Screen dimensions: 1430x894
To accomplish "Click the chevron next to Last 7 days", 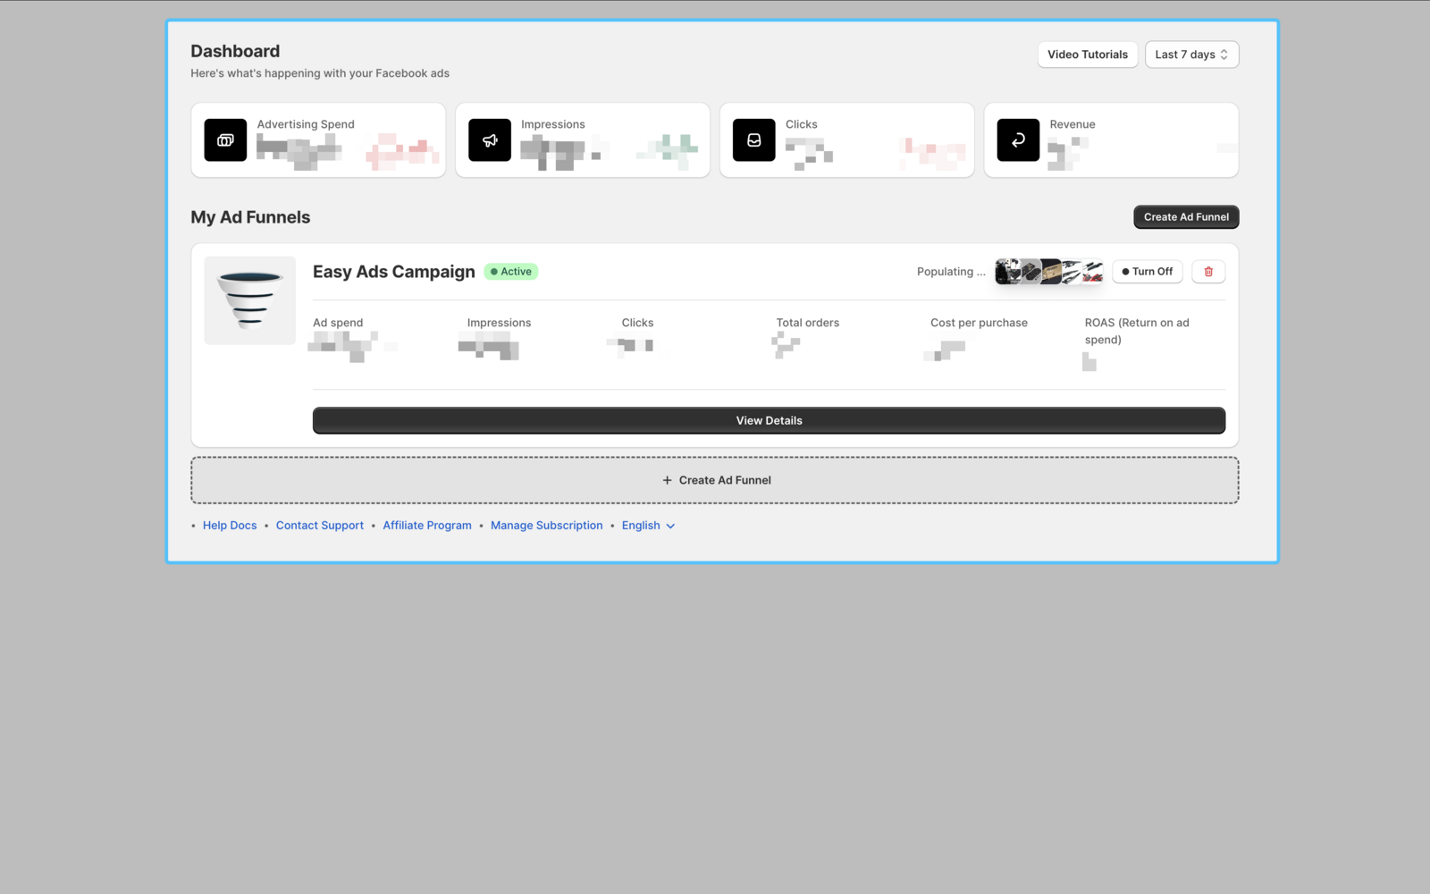I will [1224, 55].
